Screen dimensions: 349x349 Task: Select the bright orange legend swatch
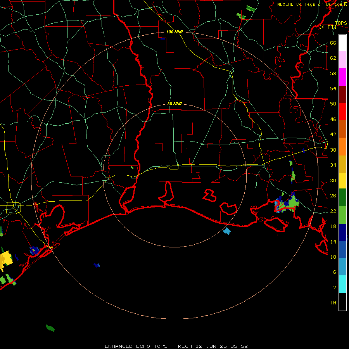(342, 147)
